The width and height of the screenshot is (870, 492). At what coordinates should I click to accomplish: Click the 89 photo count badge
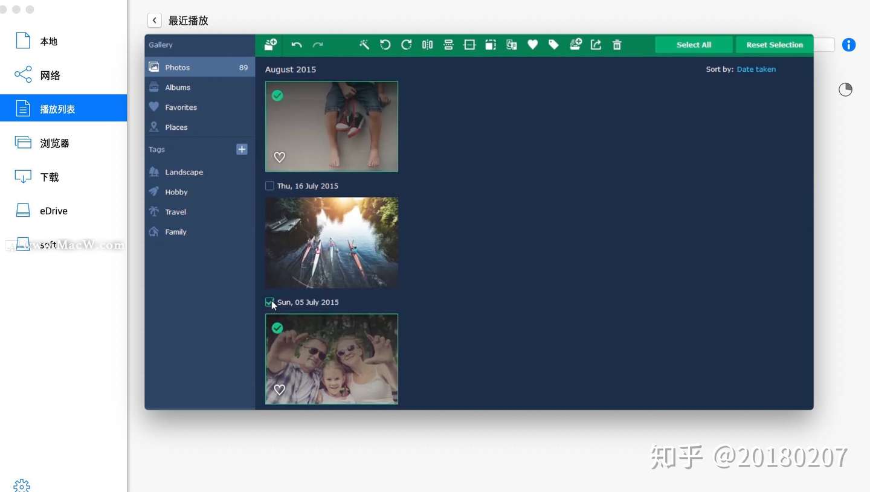click(x=243, y=68)
